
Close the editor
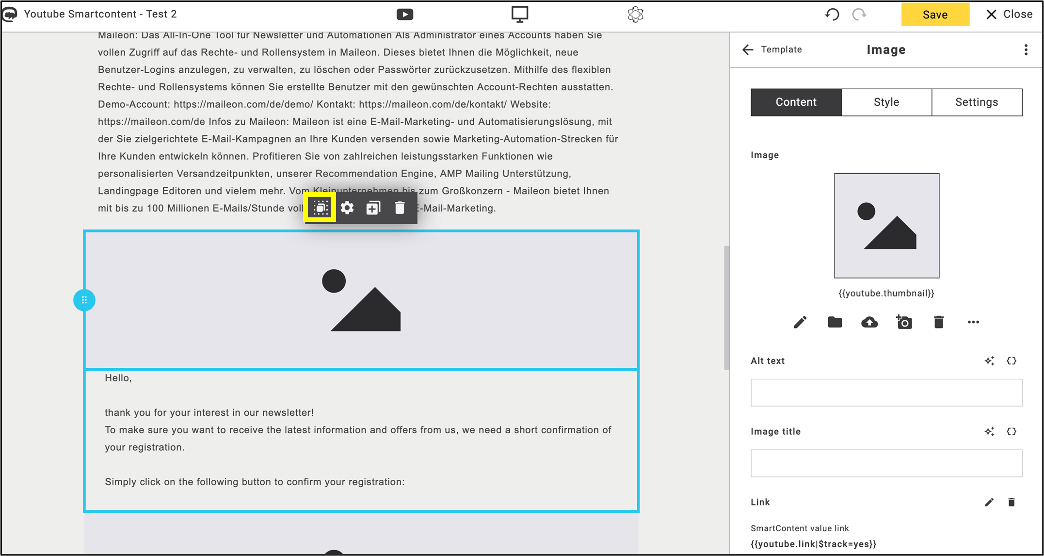click(1009, 15)
